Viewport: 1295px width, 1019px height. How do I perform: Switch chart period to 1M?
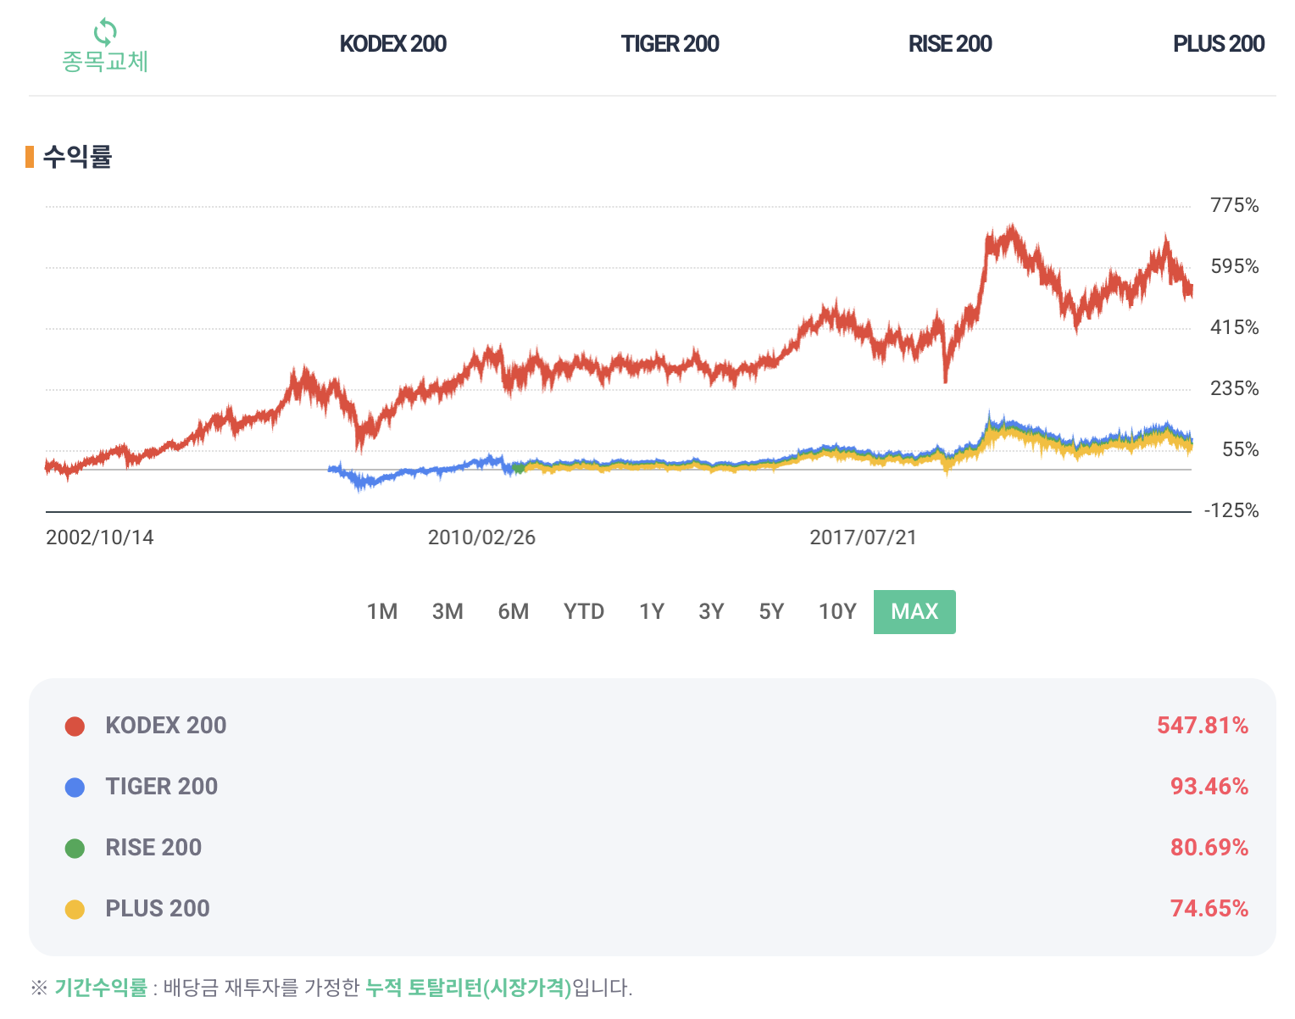(382, 611)
